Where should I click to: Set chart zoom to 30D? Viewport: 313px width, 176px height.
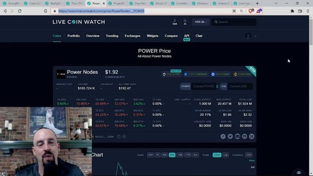click(x=164, y=155)
